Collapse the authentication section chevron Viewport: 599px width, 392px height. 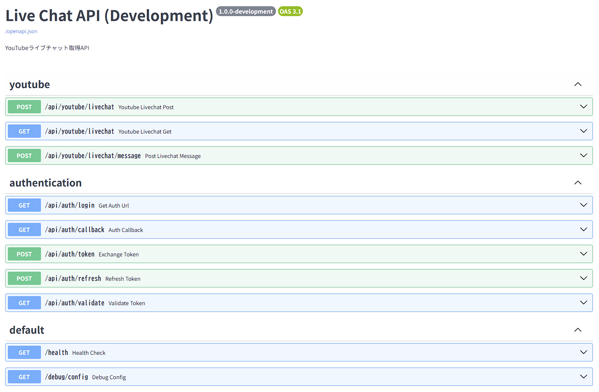click(x=578, y=183)
